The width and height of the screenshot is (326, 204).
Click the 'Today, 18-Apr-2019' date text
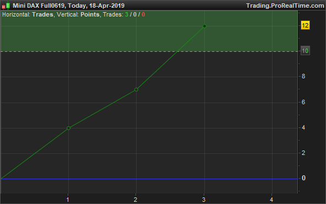(x=96, y=6)
